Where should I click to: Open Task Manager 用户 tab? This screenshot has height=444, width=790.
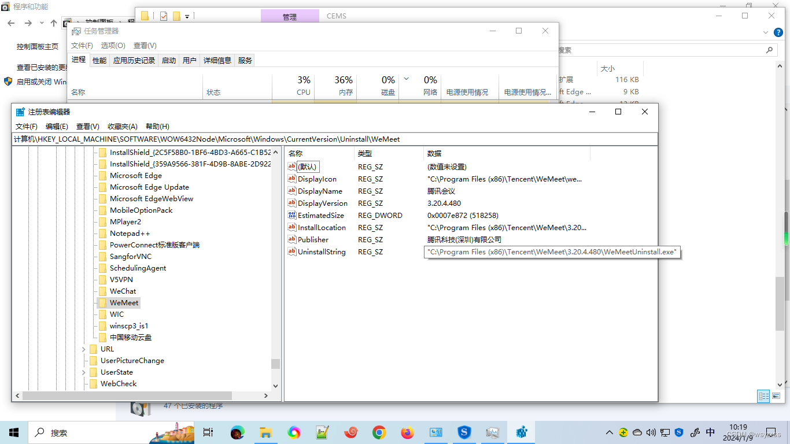tap(190, 60)
